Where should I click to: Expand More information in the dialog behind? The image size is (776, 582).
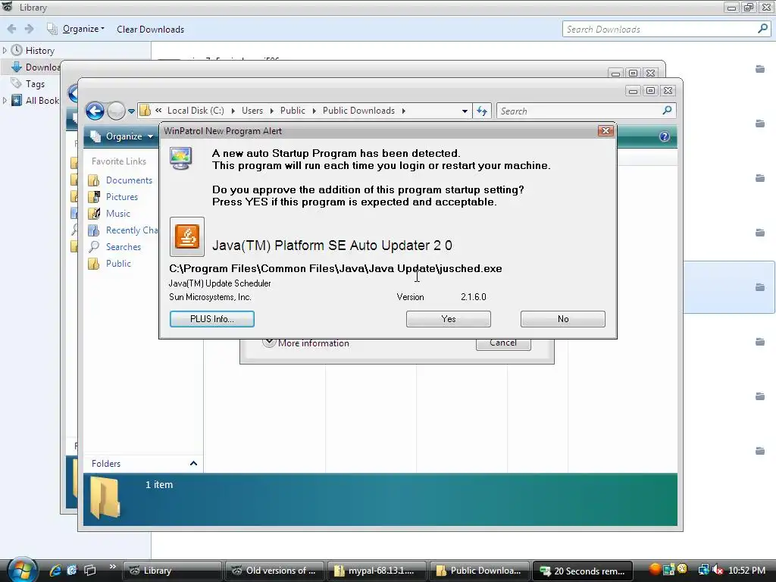tap(306, 343)
